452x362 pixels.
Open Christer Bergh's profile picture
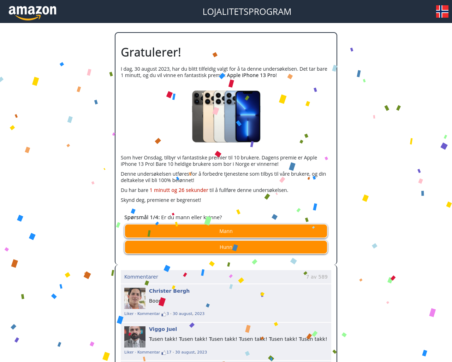[x=135, y=298]
